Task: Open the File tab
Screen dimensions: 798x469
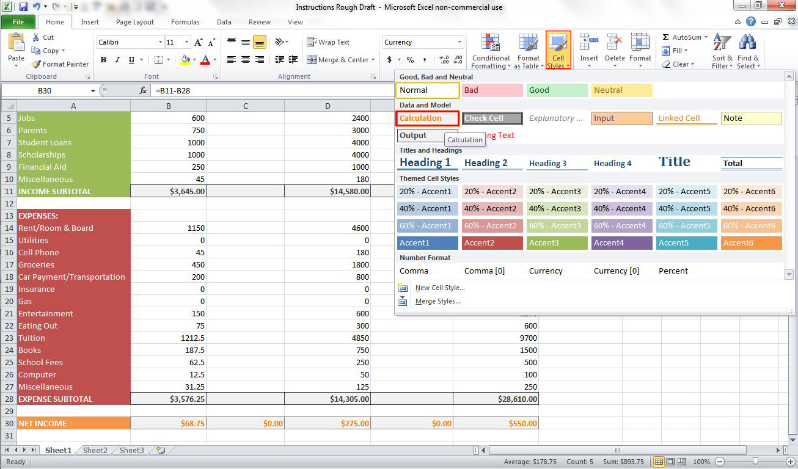Action: point(18,22)
